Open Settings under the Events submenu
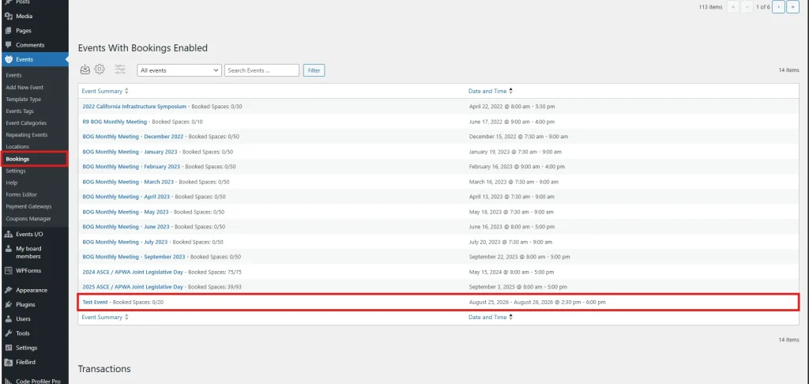Image resolution: width=809 pixels, height=384 pixels. coord(16,171)
